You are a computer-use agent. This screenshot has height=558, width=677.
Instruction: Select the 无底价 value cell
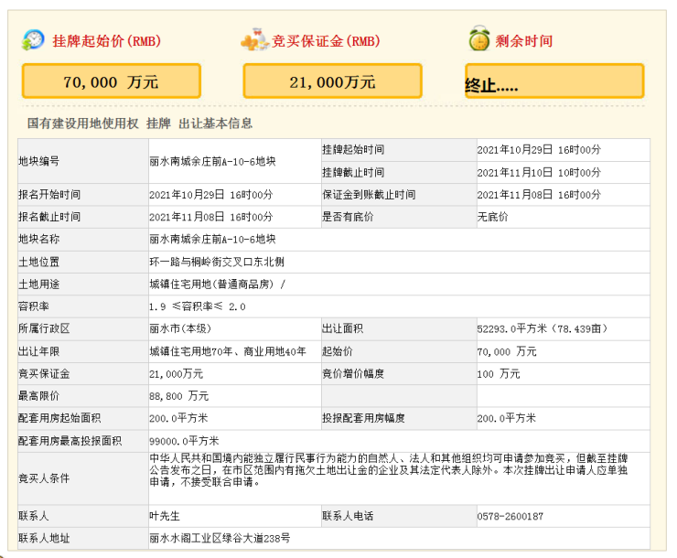pos(493,217)
